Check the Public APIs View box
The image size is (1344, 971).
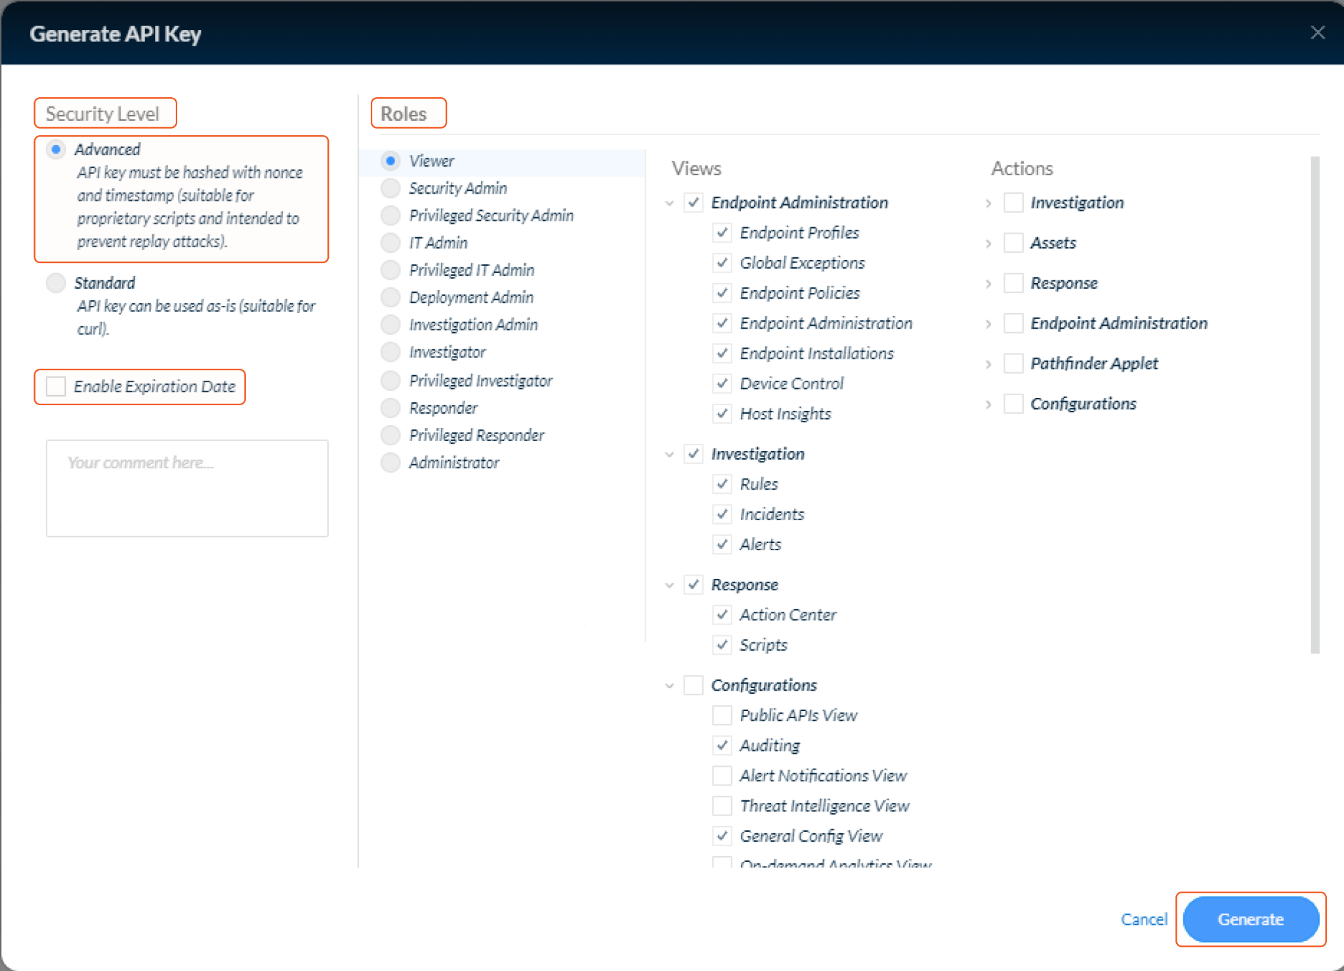click(x=723, y=716)
